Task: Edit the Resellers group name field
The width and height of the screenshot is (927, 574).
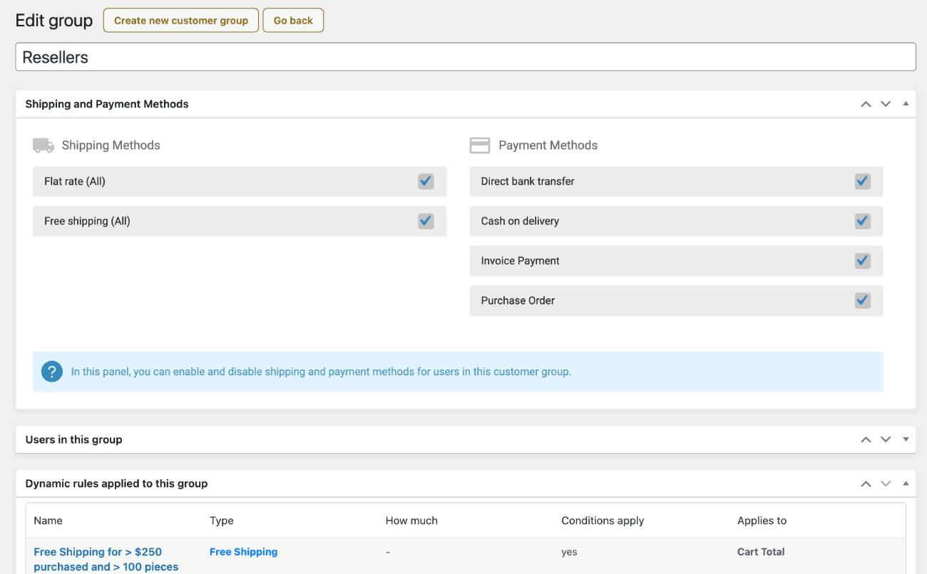Action: tap(466, 57)
